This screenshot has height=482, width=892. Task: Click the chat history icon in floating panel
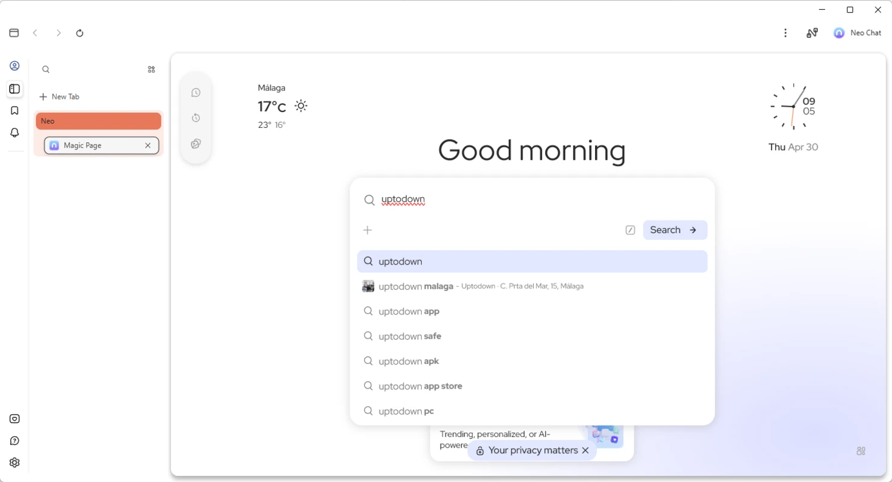click(x=196, y=93)
